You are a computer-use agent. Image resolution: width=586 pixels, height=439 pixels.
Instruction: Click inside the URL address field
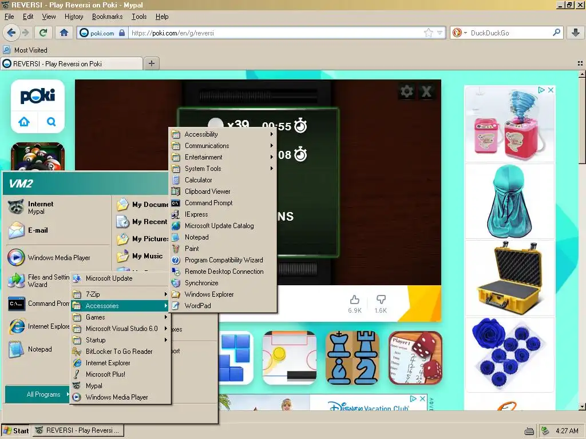[x=276, y=33]
